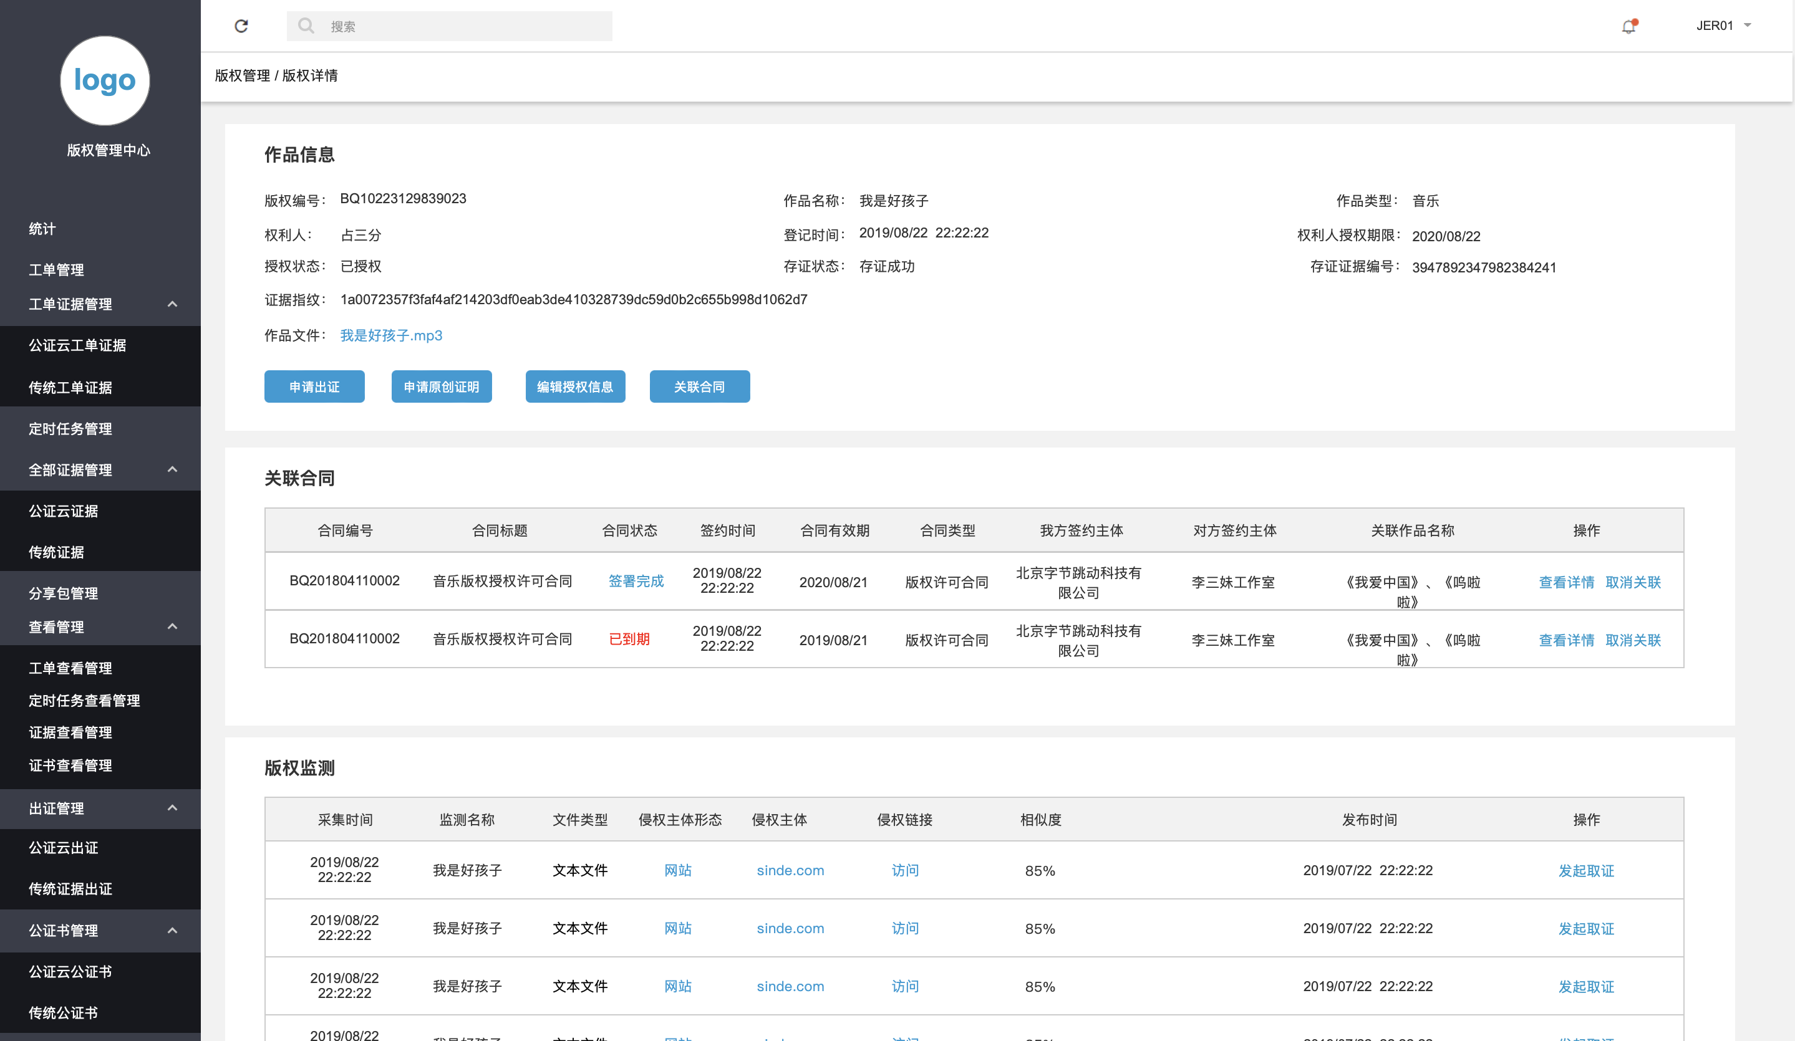Screen dimensions: 1795x1041
Task: Focus the 搜索 search field
Action: coord(450,26)
